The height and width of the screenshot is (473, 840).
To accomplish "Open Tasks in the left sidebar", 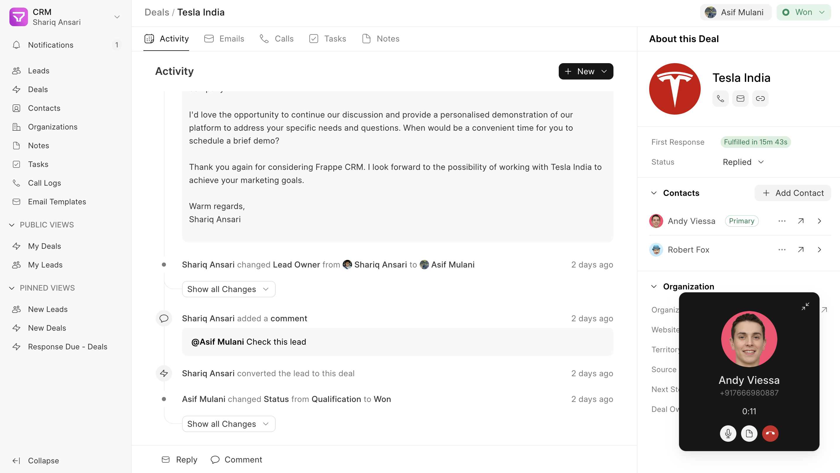I will tap(66, 164).
